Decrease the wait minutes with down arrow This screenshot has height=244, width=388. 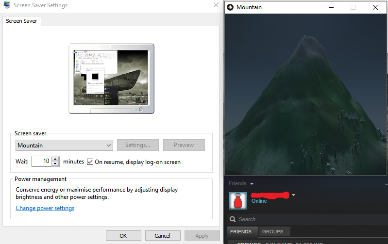(55, 164)
